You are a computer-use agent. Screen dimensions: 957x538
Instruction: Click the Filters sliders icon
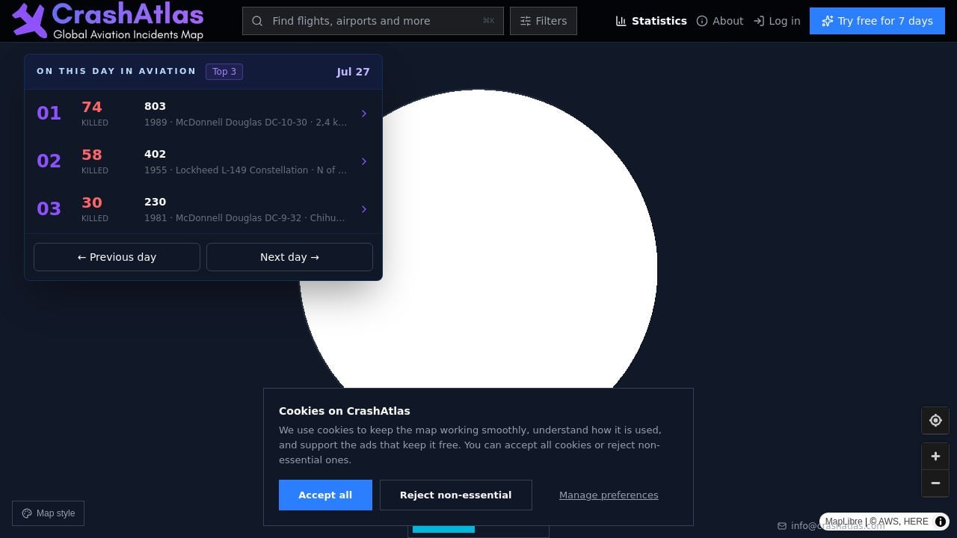pos(526,21)
